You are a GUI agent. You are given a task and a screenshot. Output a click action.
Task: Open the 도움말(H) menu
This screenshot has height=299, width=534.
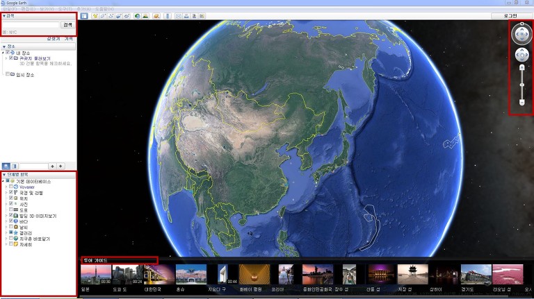[104, 9]
